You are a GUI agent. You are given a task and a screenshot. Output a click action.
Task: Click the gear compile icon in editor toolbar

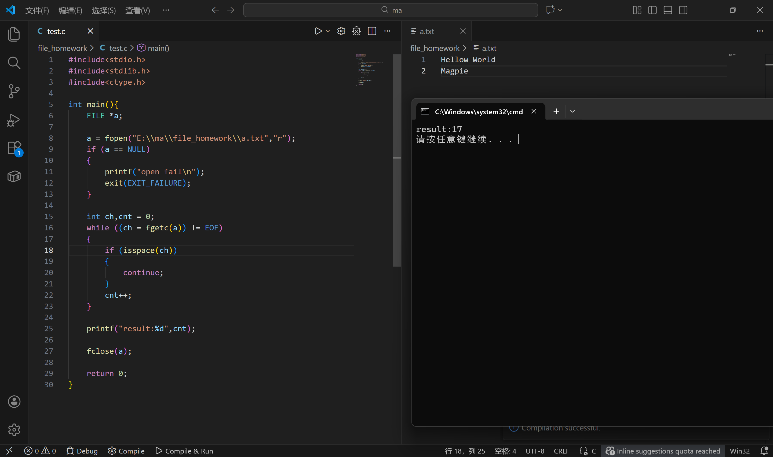coord(341,31)
